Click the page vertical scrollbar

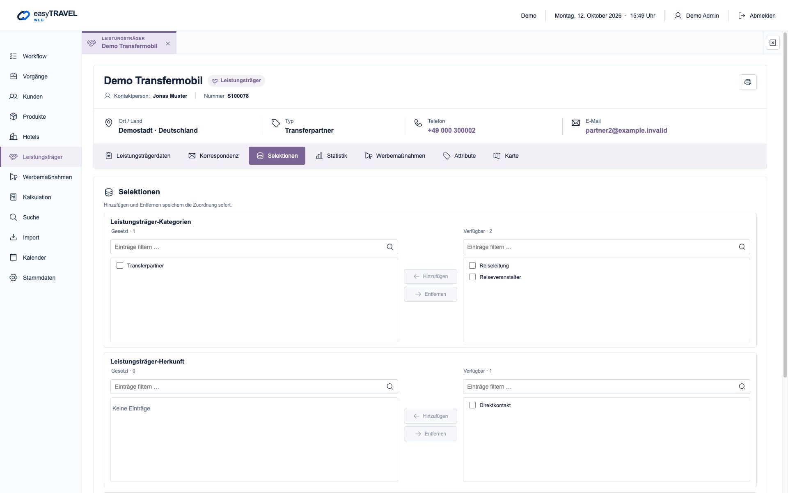(785, 205)
